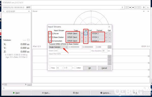
Task: Open output streams with the O button
Action: [144, 7]
